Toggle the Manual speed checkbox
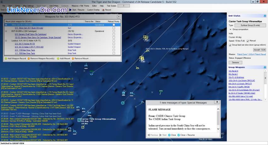The height and width of the screenshot is (145, 268). coord(248,41)
